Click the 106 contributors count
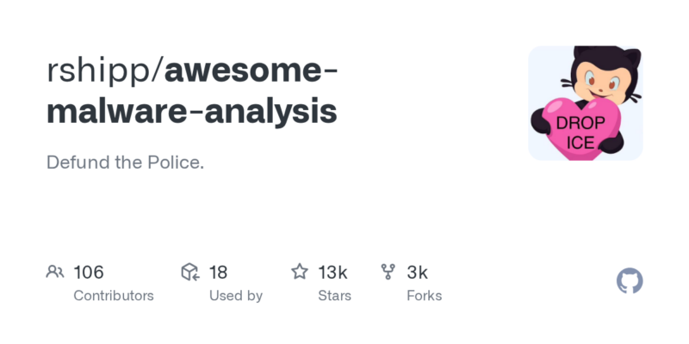689x344 pixels. pos(89,273)
